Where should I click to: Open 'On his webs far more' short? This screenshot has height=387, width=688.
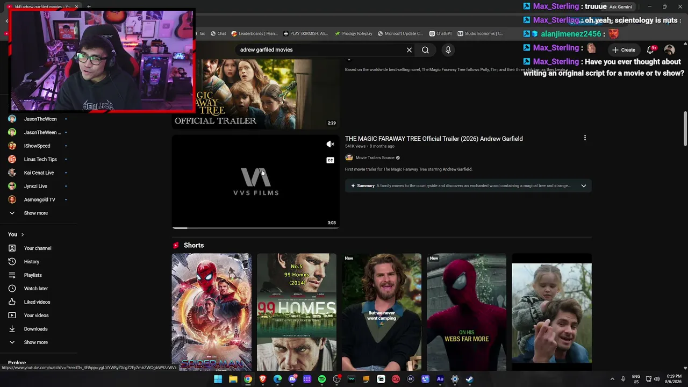coord(467,312)
